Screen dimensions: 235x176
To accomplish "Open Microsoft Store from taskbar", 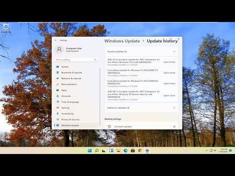I will (x=133, y=151).
